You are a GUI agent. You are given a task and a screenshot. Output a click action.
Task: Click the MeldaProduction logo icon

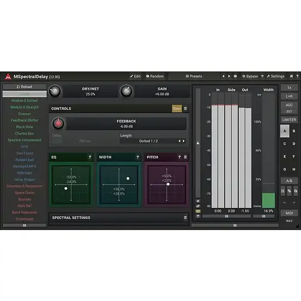tap(8, 77)
